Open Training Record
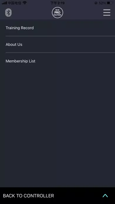 [x=20, y=28]
